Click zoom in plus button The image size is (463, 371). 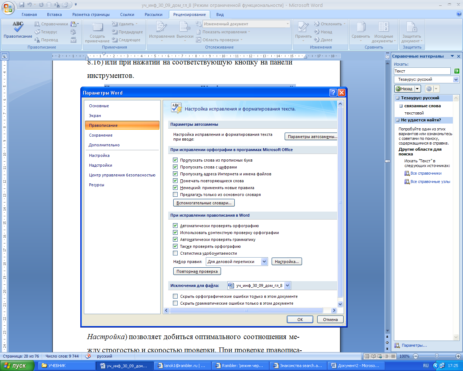[458, 356]
